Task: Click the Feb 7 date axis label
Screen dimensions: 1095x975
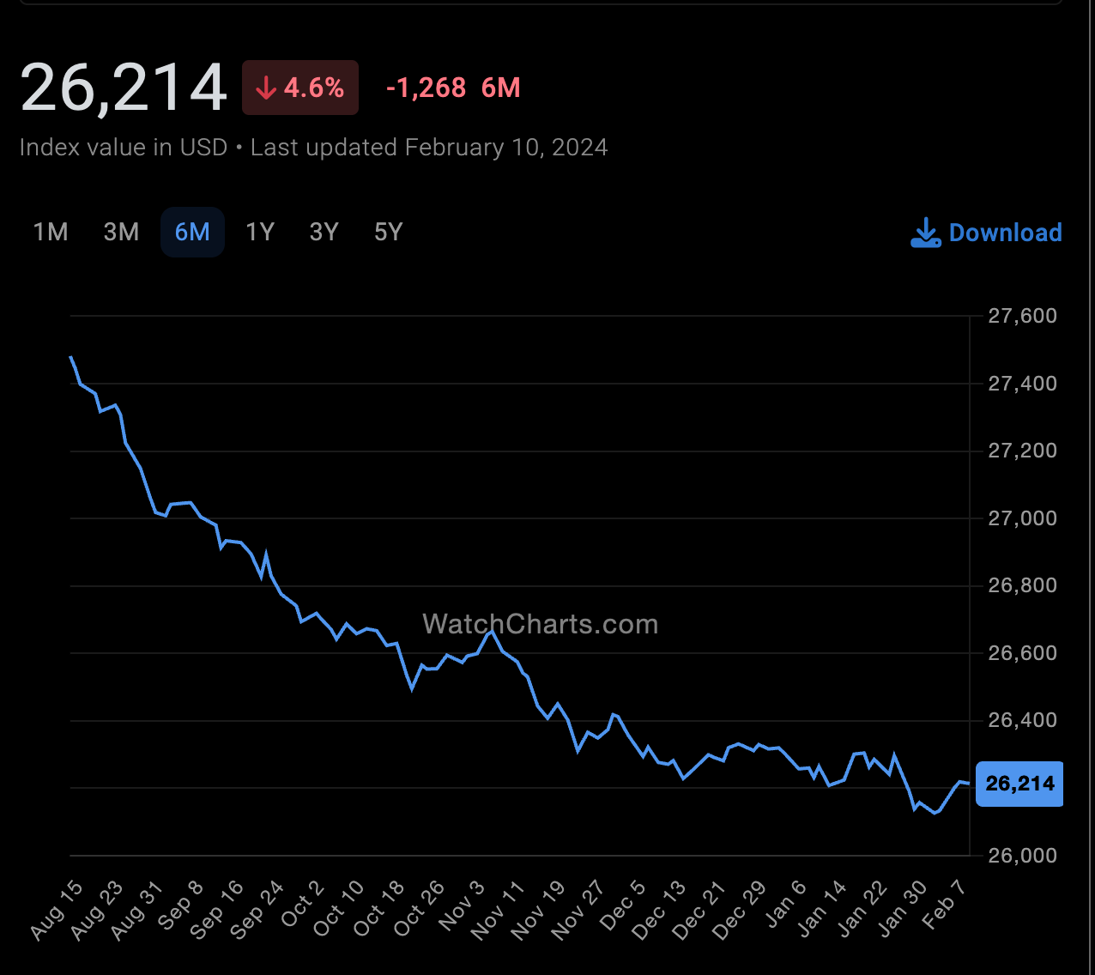Action: coord(944,905)
